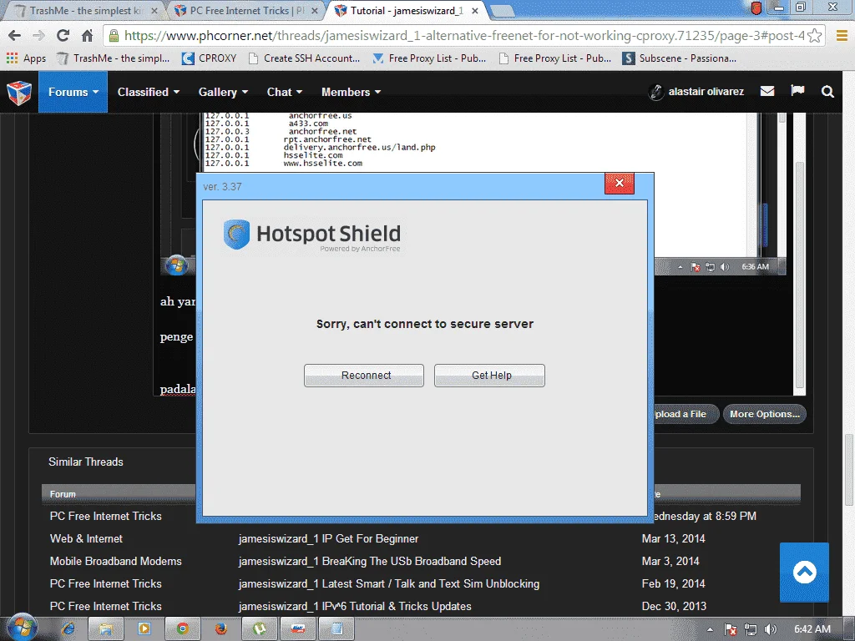Close the Hotspot Shield error dialog

(620, 183)
